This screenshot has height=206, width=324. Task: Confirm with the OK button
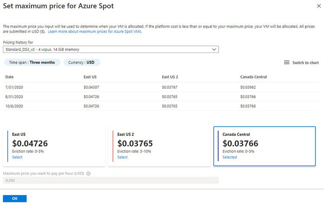[x=15, y=198]
